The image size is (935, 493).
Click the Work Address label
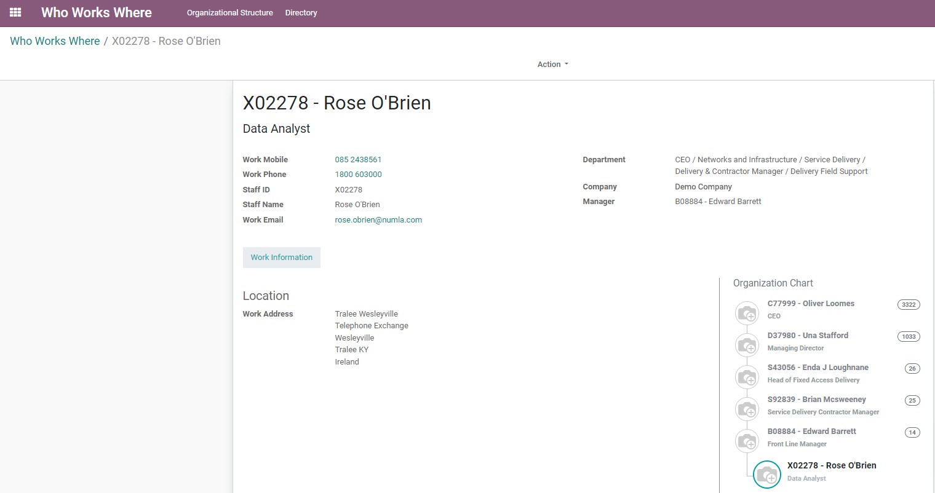pyautogui.click(x=268, y=314)
